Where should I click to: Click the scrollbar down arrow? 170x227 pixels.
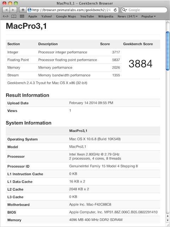(x=168, y=220)
